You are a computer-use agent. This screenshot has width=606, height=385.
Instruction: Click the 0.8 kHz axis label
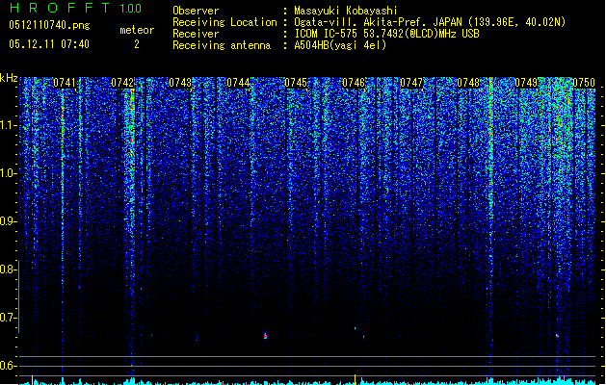pos(8,269)
